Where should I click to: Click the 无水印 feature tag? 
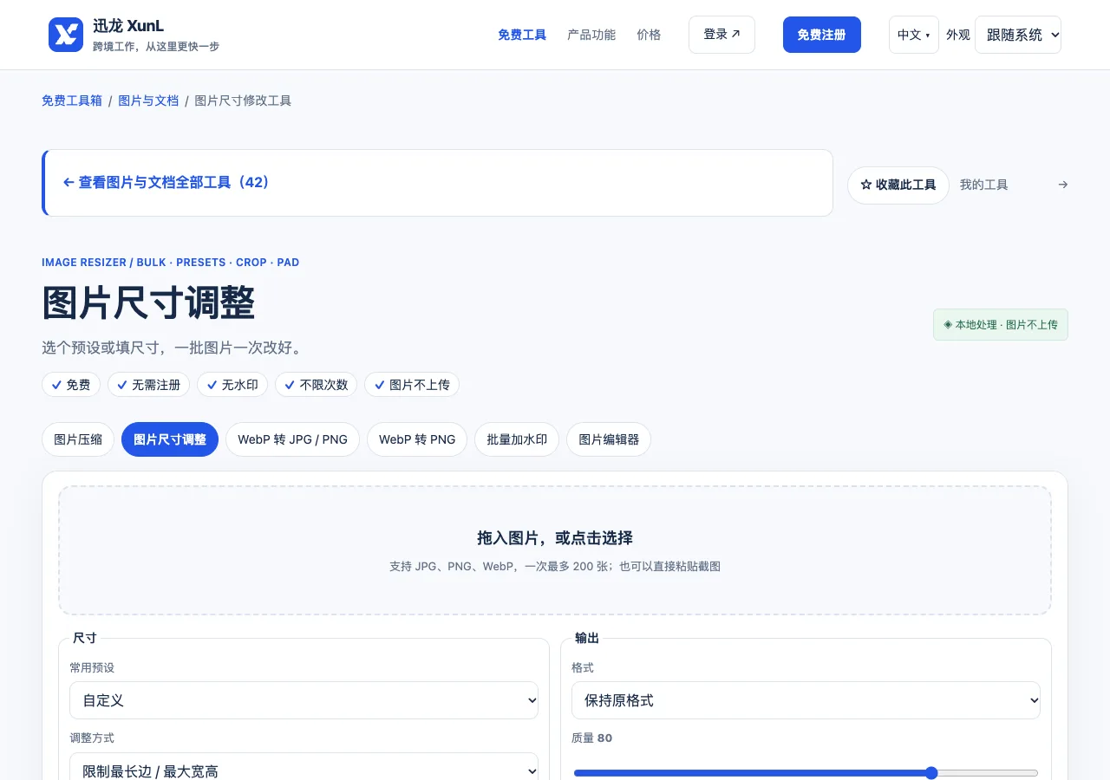(x=232, y=385)
